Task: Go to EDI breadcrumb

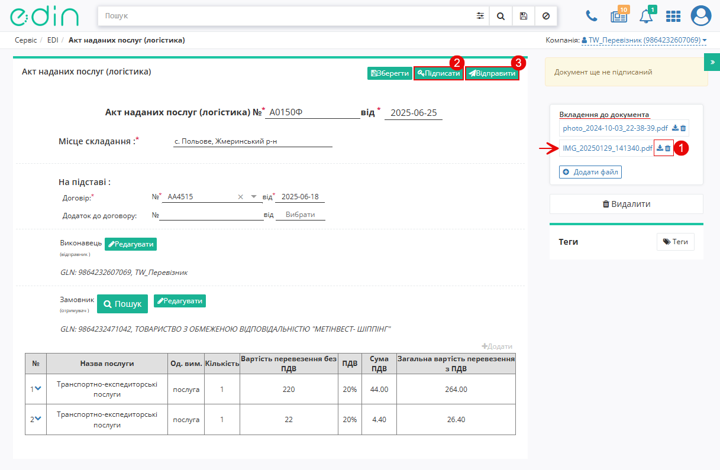Action: (53, 40)
